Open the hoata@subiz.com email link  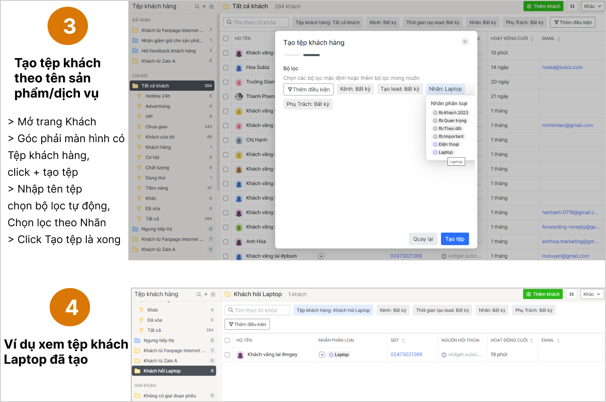[562, 67]
